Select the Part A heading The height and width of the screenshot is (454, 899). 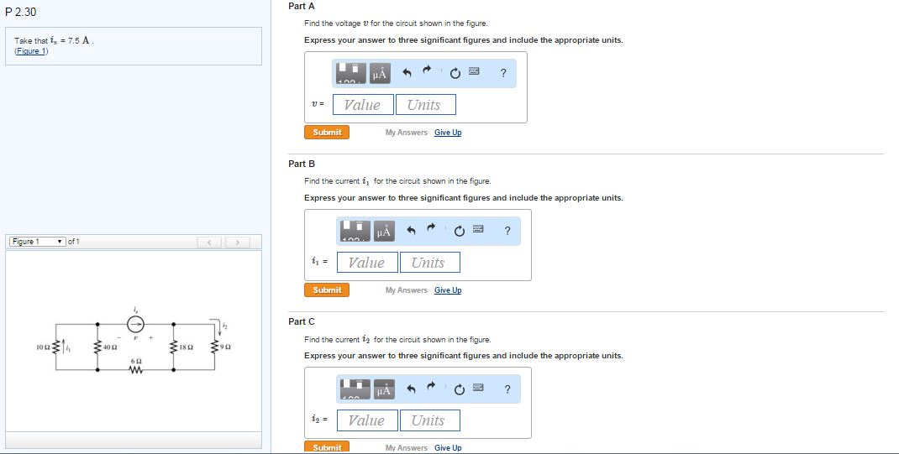(x=302, y=6)
